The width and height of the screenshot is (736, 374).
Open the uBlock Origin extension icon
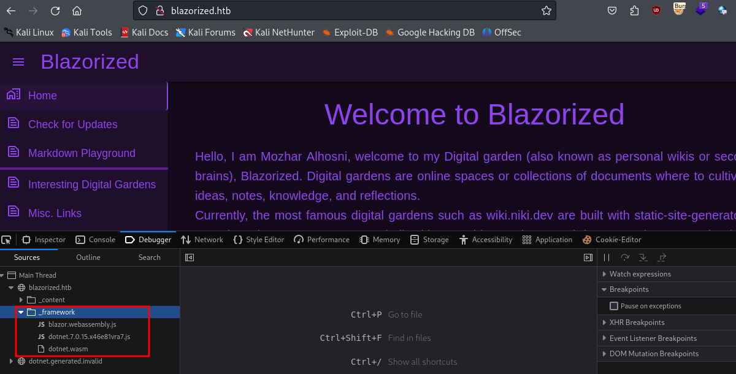[x=656, y=10]
